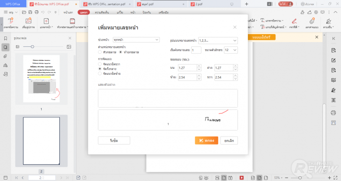
Task: Click the รีเซ็ต reset button
Action: [114, 140]
